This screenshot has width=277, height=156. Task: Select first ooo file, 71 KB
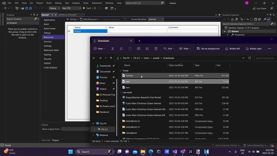tap(175, 81)
